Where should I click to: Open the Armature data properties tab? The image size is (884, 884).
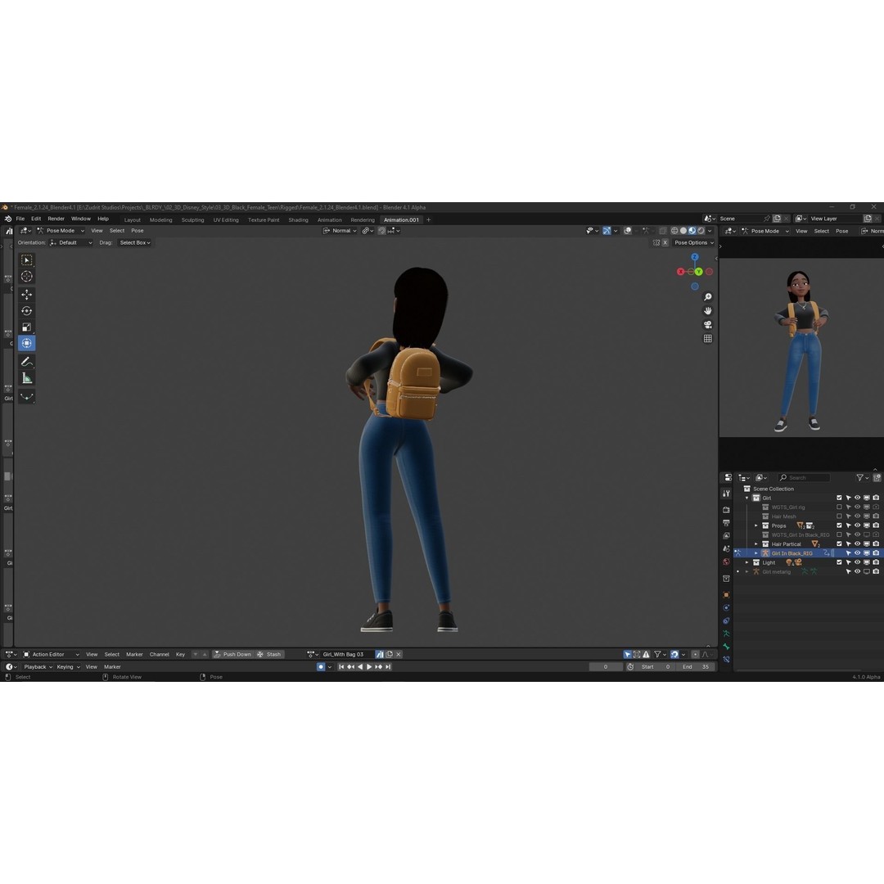coord(726,634)
